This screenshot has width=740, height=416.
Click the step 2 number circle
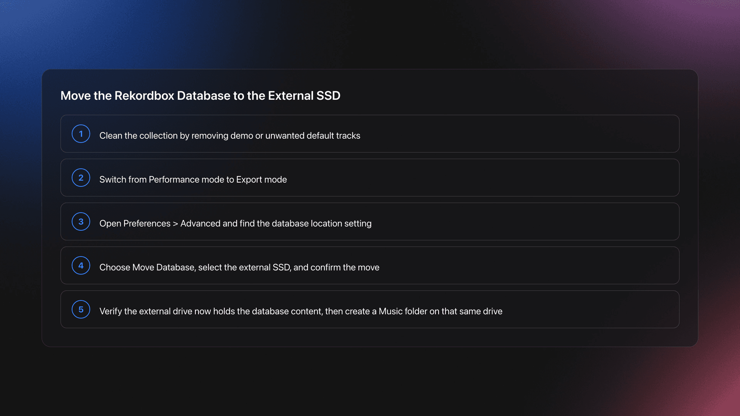point(81,178)
